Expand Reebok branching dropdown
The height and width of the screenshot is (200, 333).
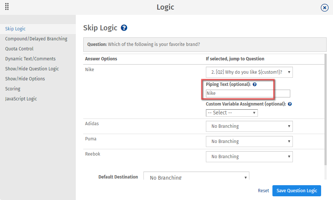tap(249, 157)
